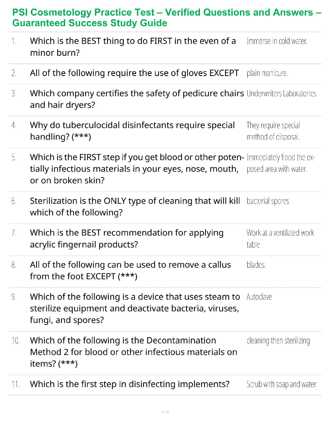Select the answer 'Immerse in cold water'
The height and width of the screenshot is (427, 330).
tap(277, 41)
